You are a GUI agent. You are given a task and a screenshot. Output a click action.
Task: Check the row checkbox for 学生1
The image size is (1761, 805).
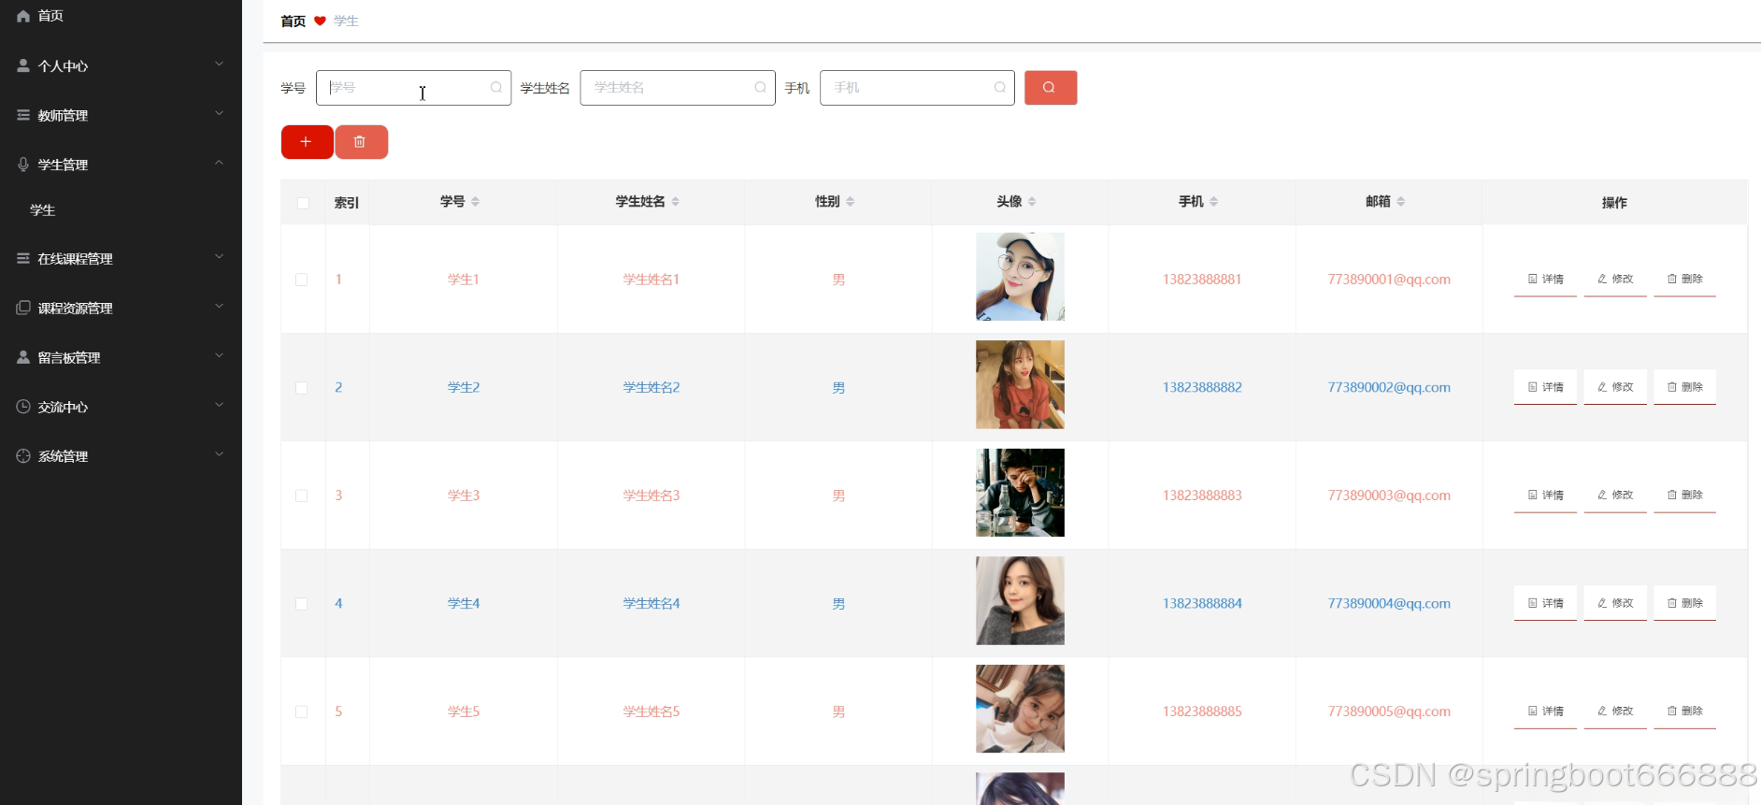pos(302,280)
